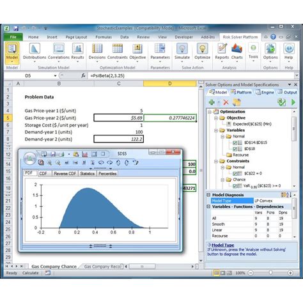Open the Constraints ribbon tool

pyautogui.click(x=118, y=53)
